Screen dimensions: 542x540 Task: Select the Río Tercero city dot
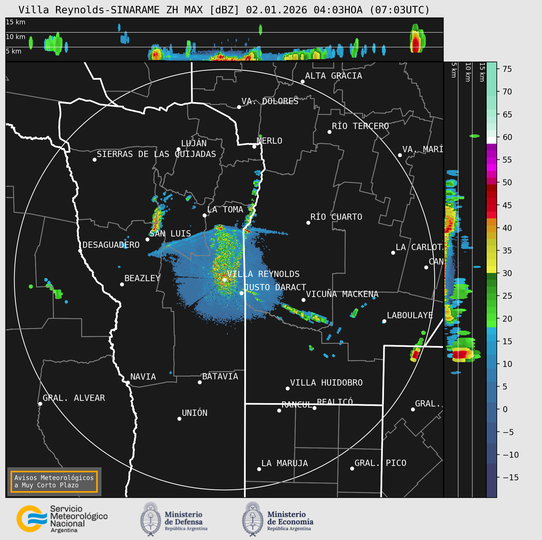click(329, 132)
